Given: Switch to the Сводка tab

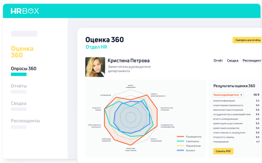Looking at the screenshot, I should click(233, 60).
